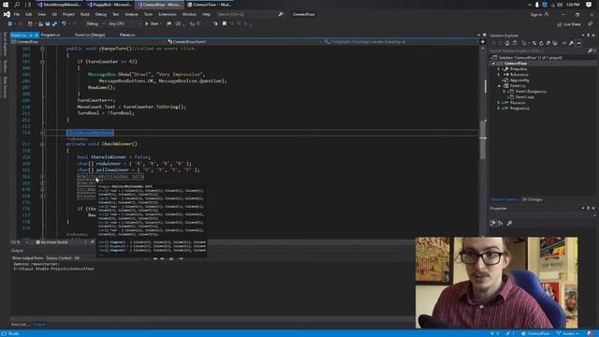599x337 pixels.
Task: Click the Open File folder icon
Action: pyautogui.click(x=40, y=23)
